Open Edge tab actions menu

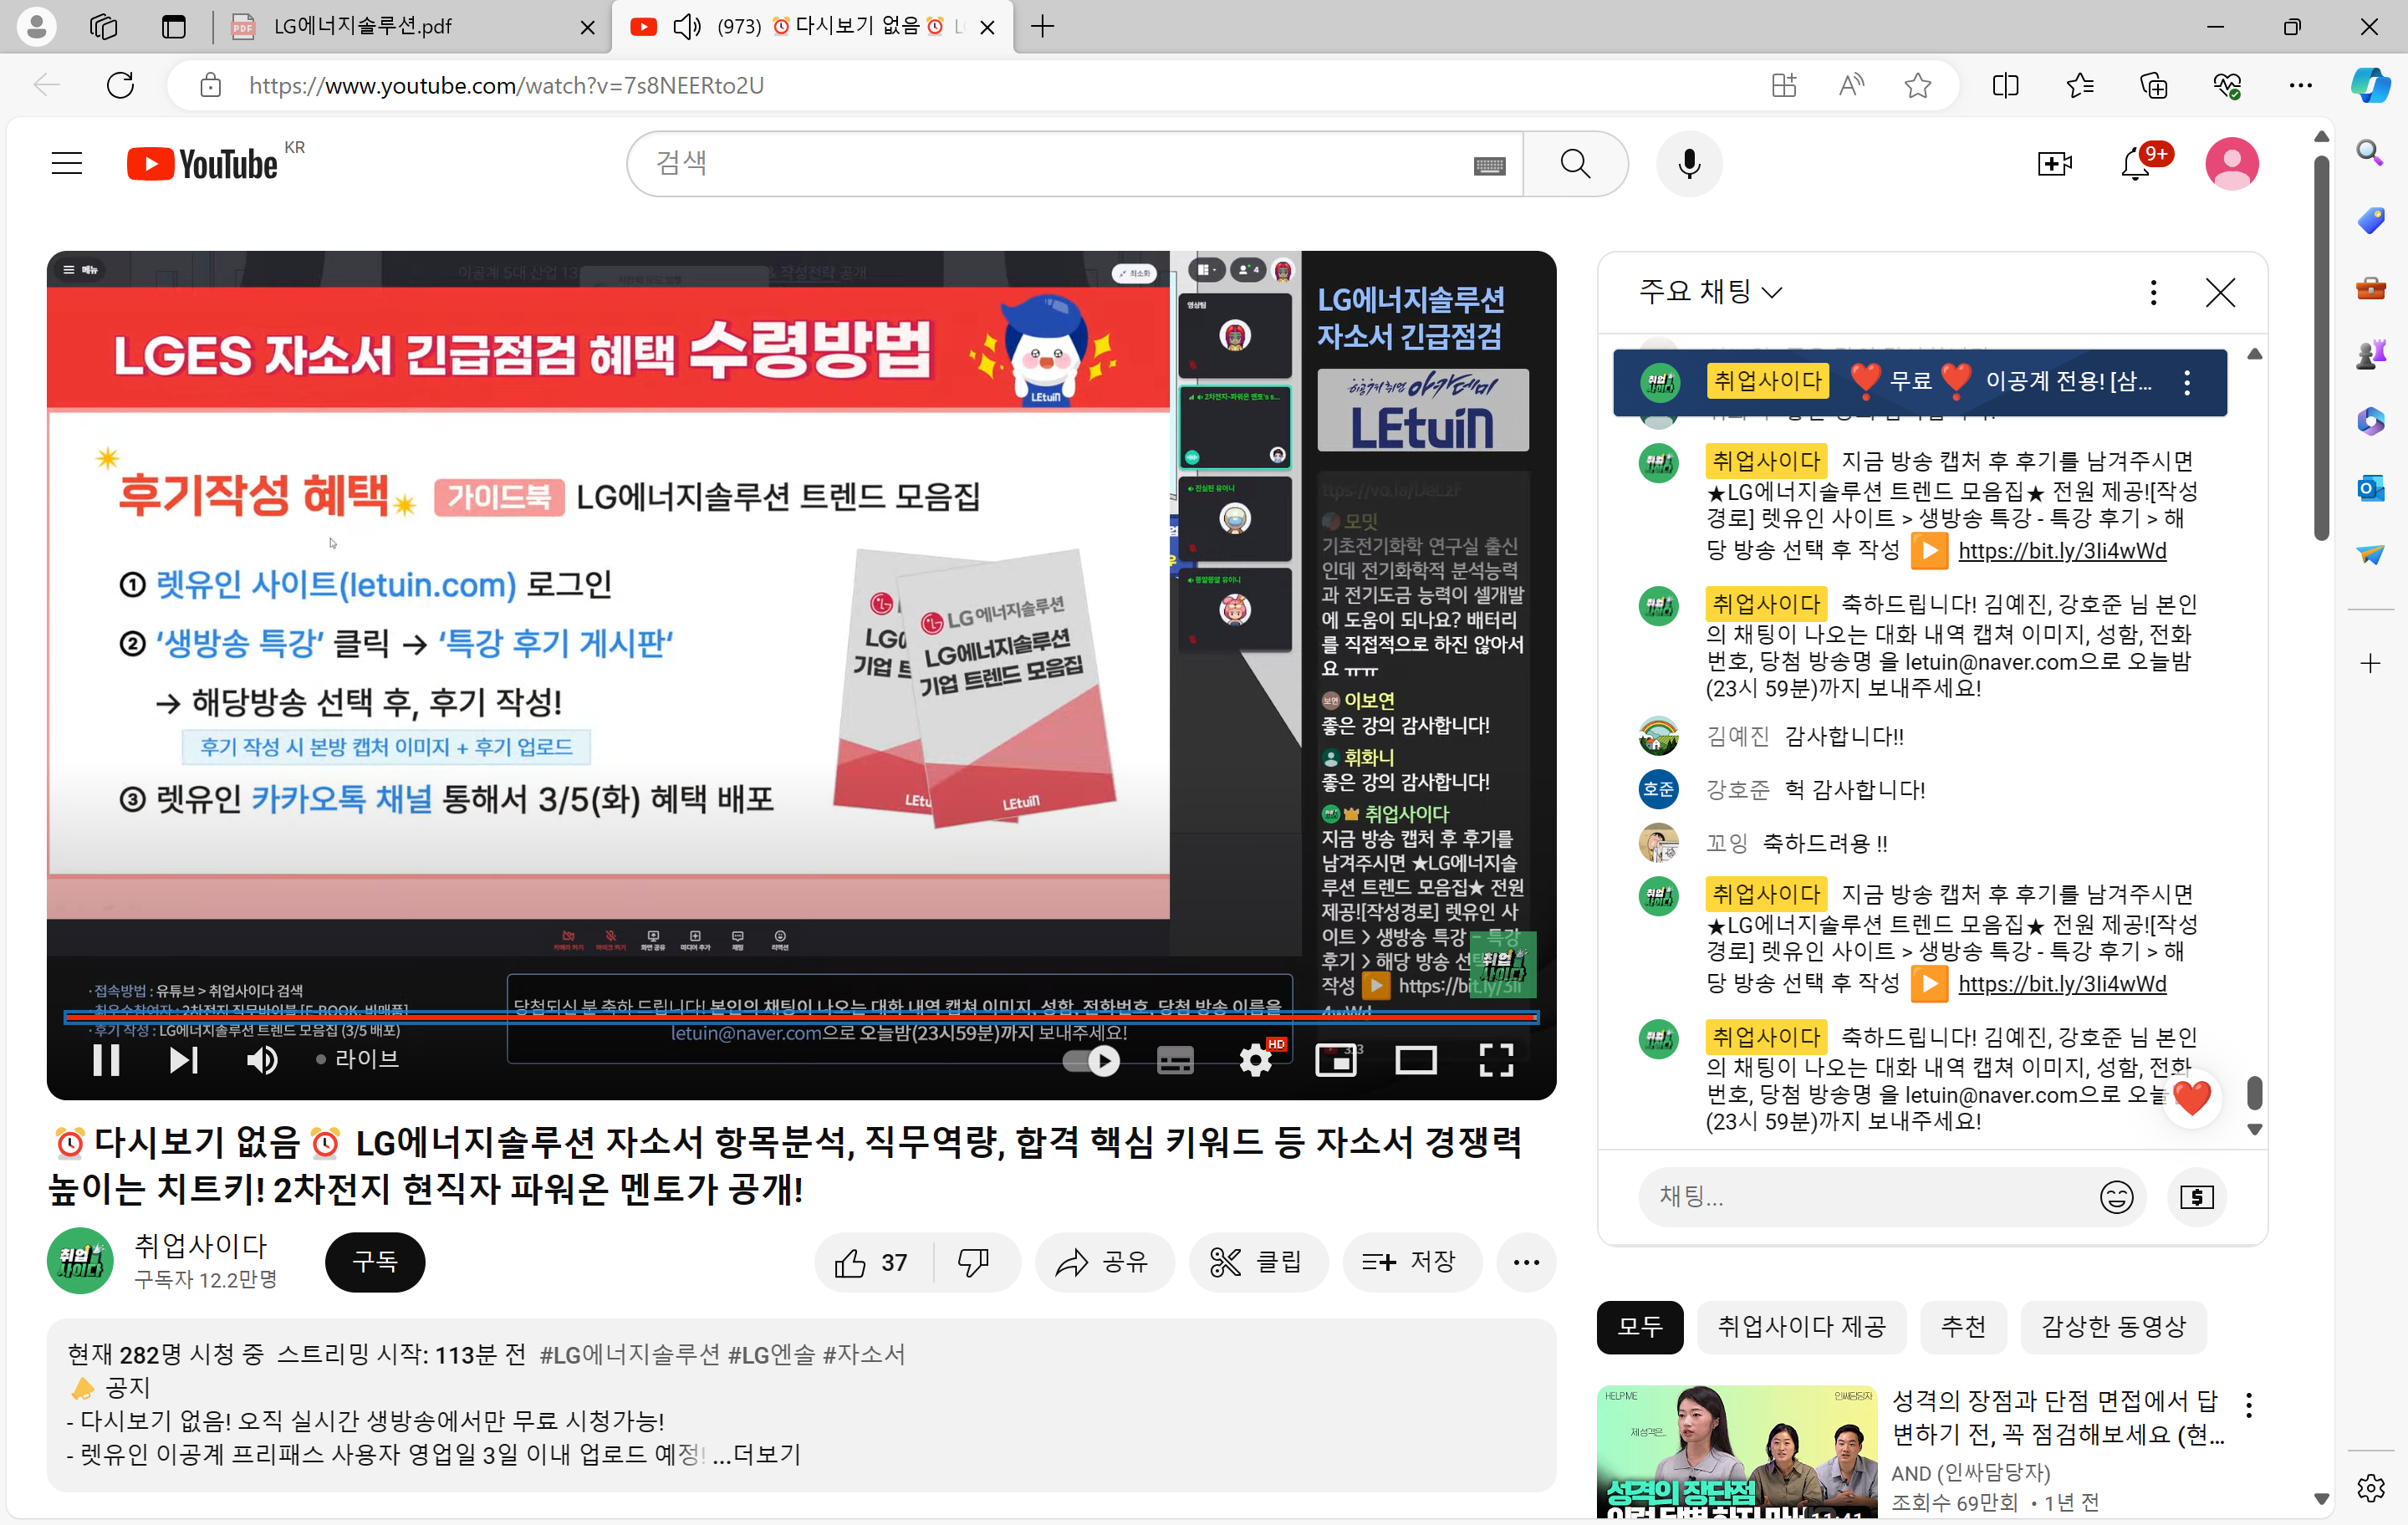[x=174, y=27]
